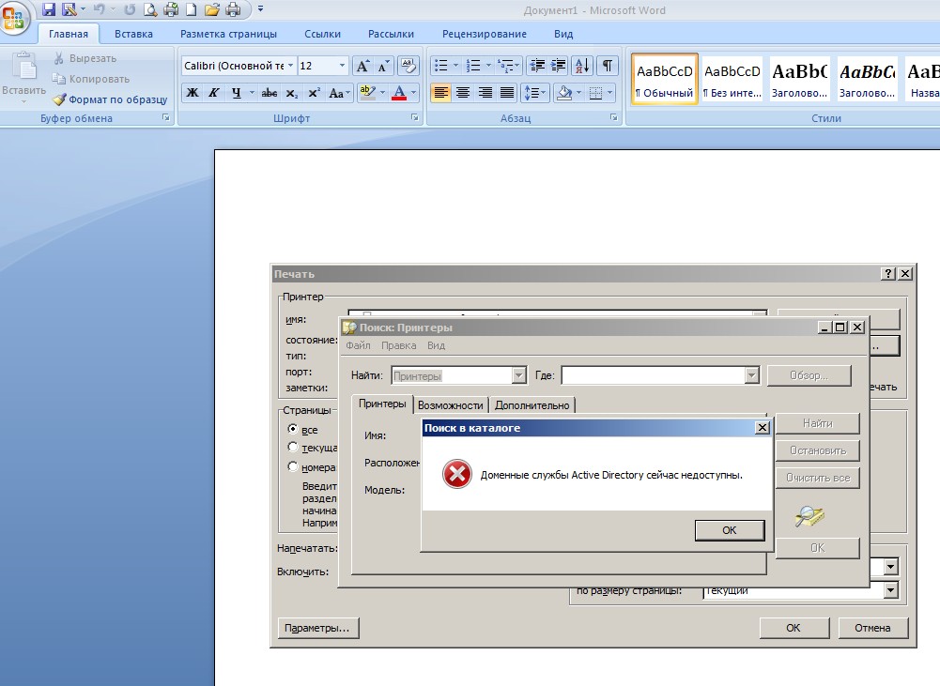Select 'номера' pages radio button
Screen dimensions: 940x686
pyautogui.click(x=293, y=466)
